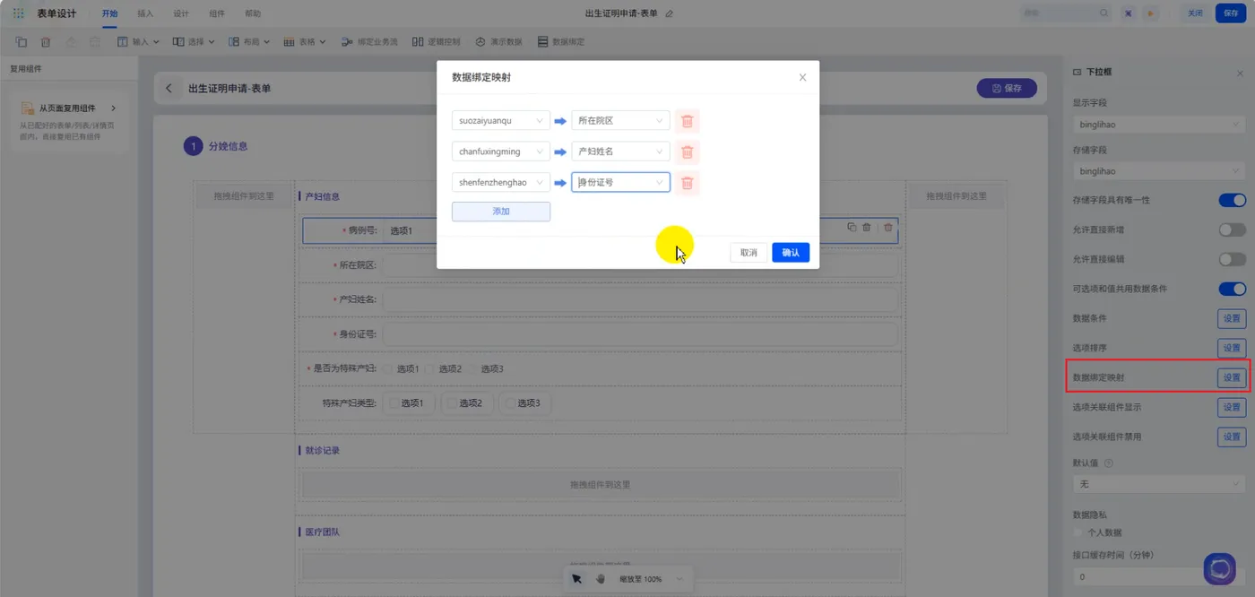Select 选项1 radio for 是否为特殊产妇
The image size is (1255, 597).
pyautogui.click(x=387, y=369)
